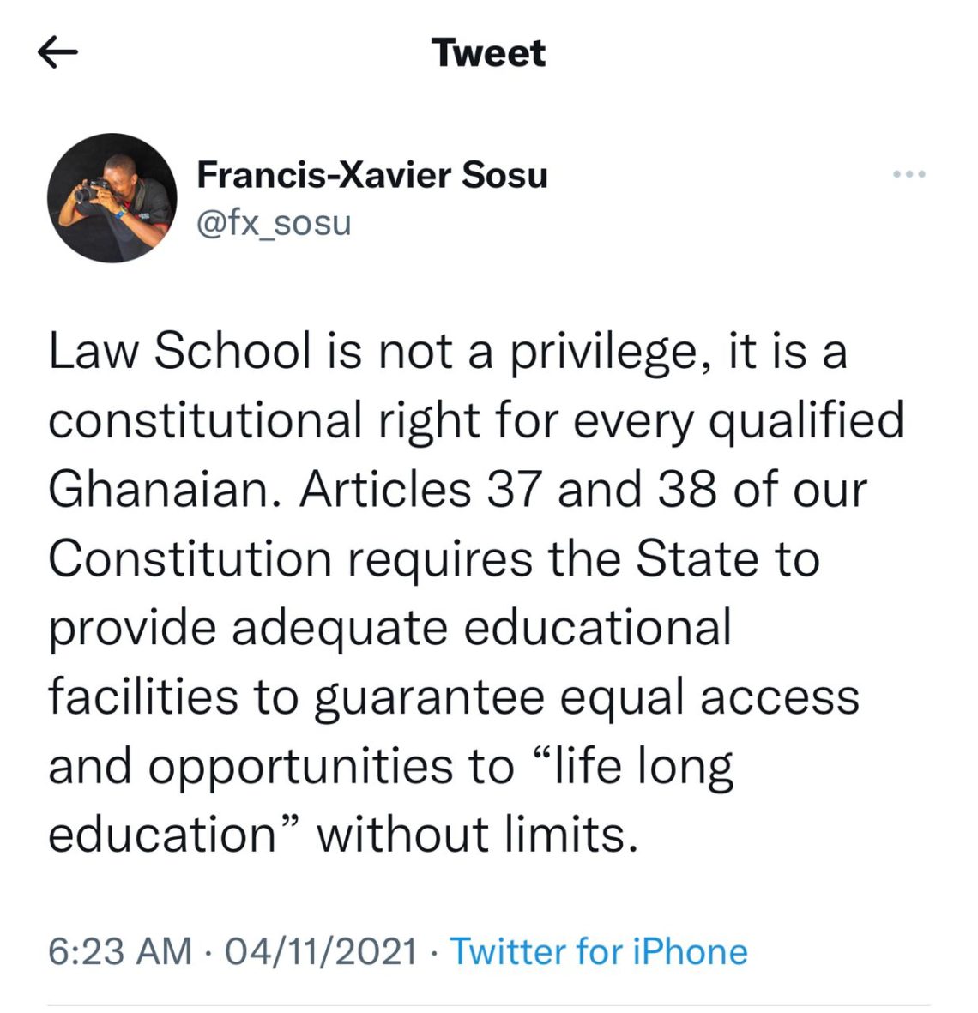Click the Francis-Xavier Sosu display name
978x1013 pixels.
tap(371, 175)
